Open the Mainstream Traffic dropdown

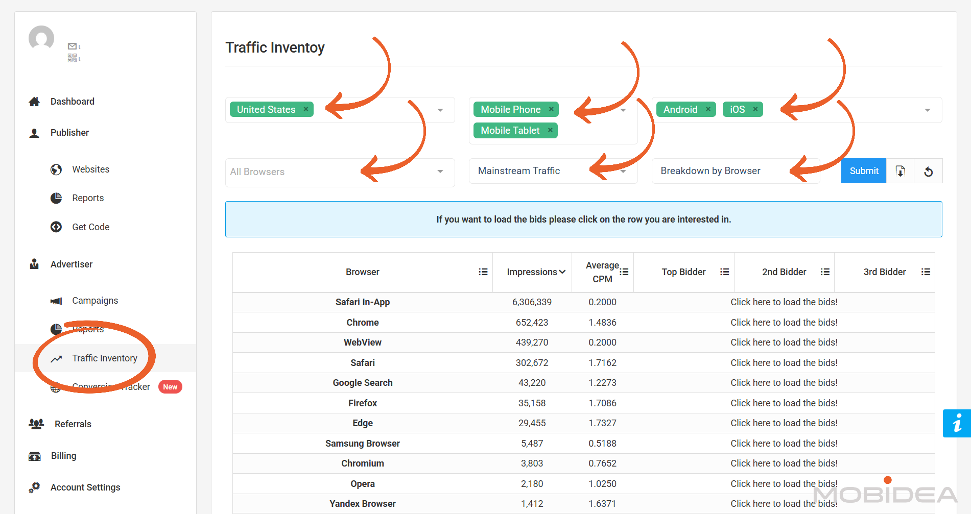click(553, 171)
